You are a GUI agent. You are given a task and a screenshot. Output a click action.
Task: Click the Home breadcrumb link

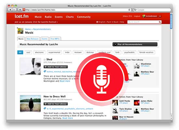coord(28,29)
